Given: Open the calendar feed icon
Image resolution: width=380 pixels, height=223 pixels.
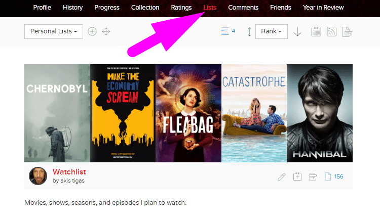Looking at the screenshot, I should tap(316, 32).
